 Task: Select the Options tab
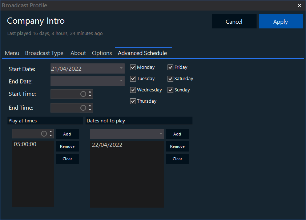tap(102, 53)
